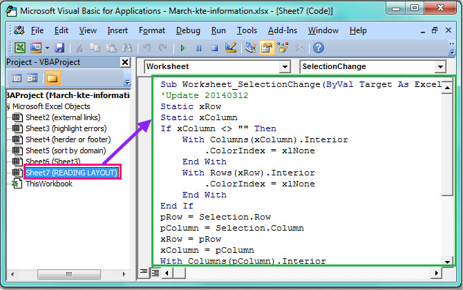The image size is (463, 290).
Task: Toggle Design Mode icon in the toolbar
Action: (x=231, y=48)
